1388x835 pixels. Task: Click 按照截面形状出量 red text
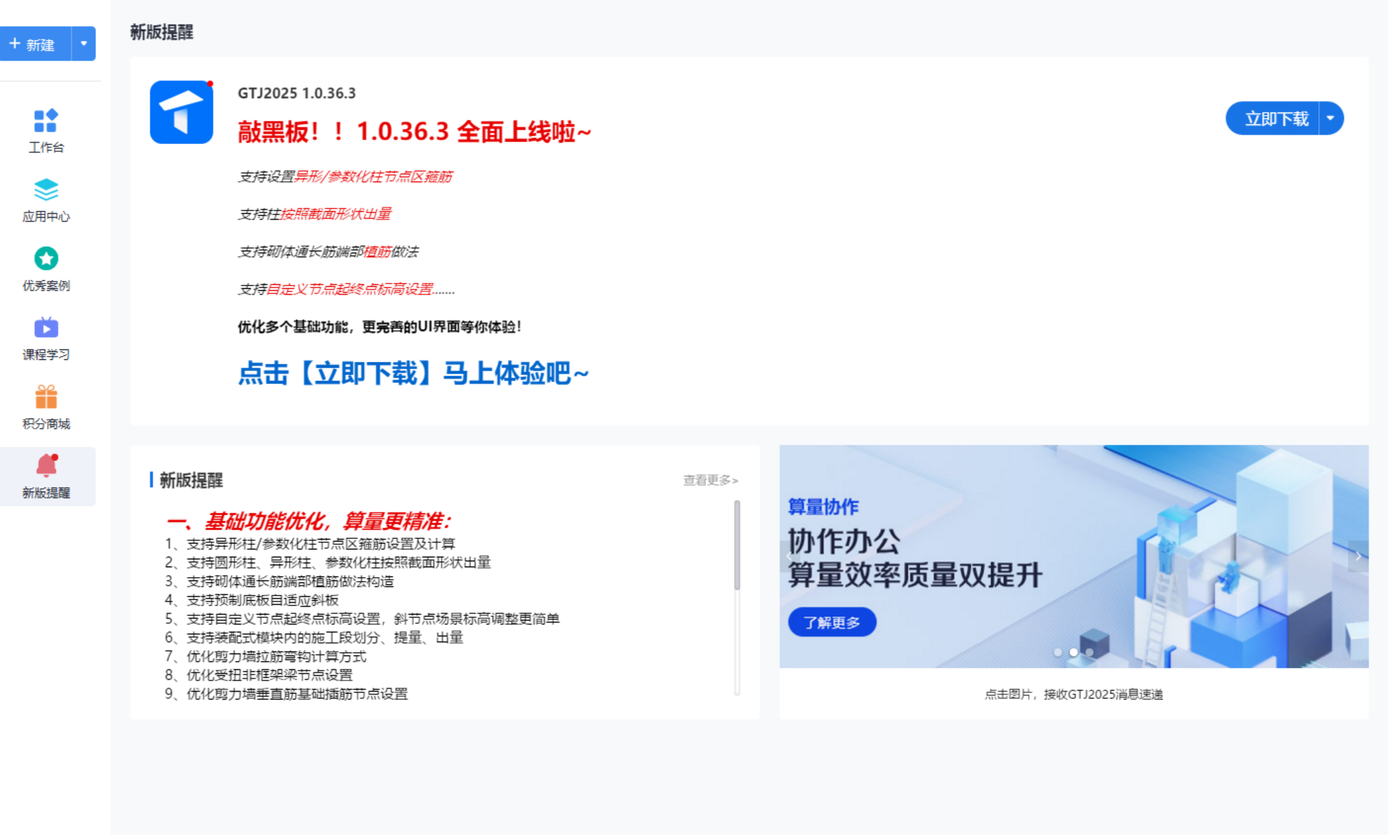coord(335,214)
